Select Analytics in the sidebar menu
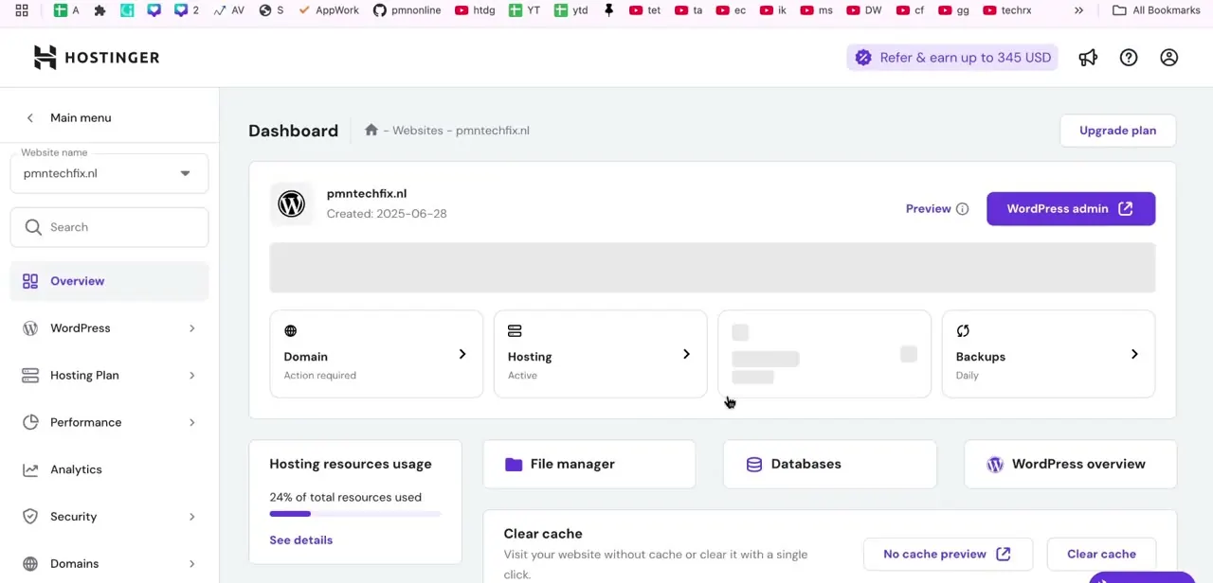The image size is (1213, 583). (109, 469)
